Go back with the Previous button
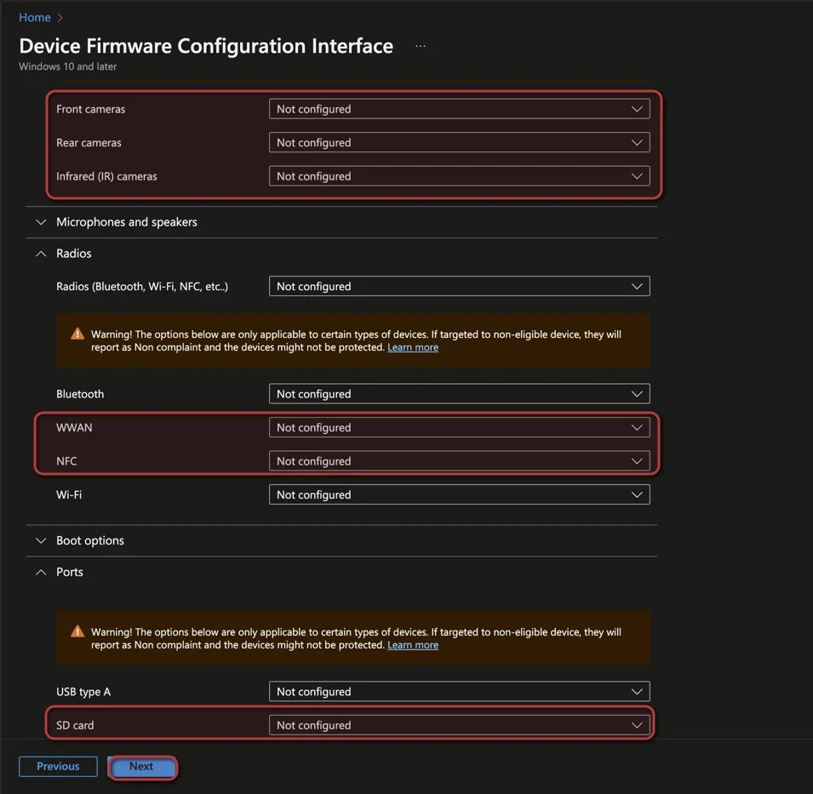The image size is (813, 794). tap(58, 767)
